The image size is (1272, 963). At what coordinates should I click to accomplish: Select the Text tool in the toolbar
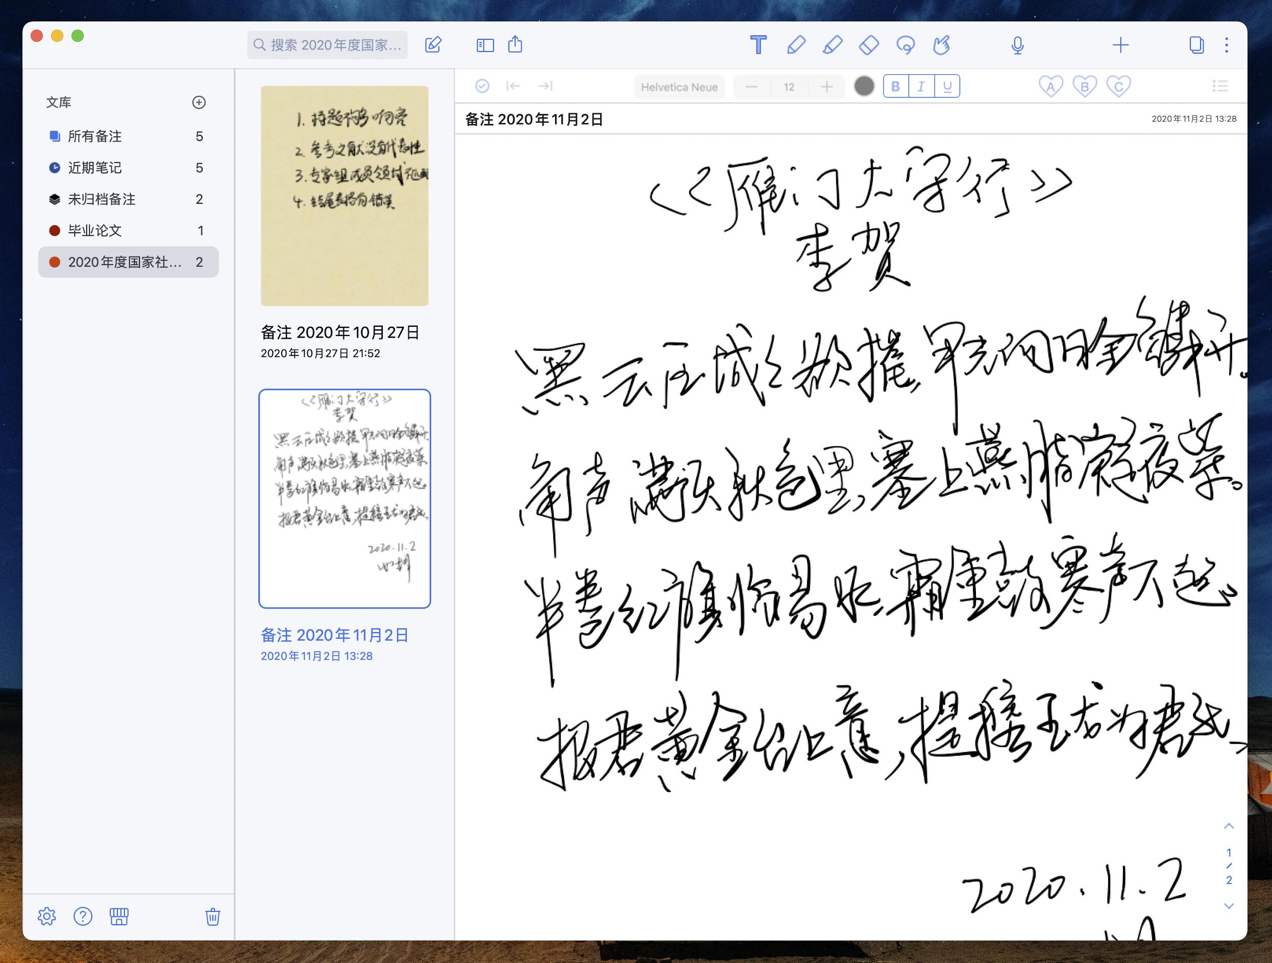click(758, 44)
